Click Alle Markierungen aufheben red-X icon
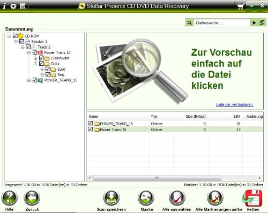 (x=215, y=198)
